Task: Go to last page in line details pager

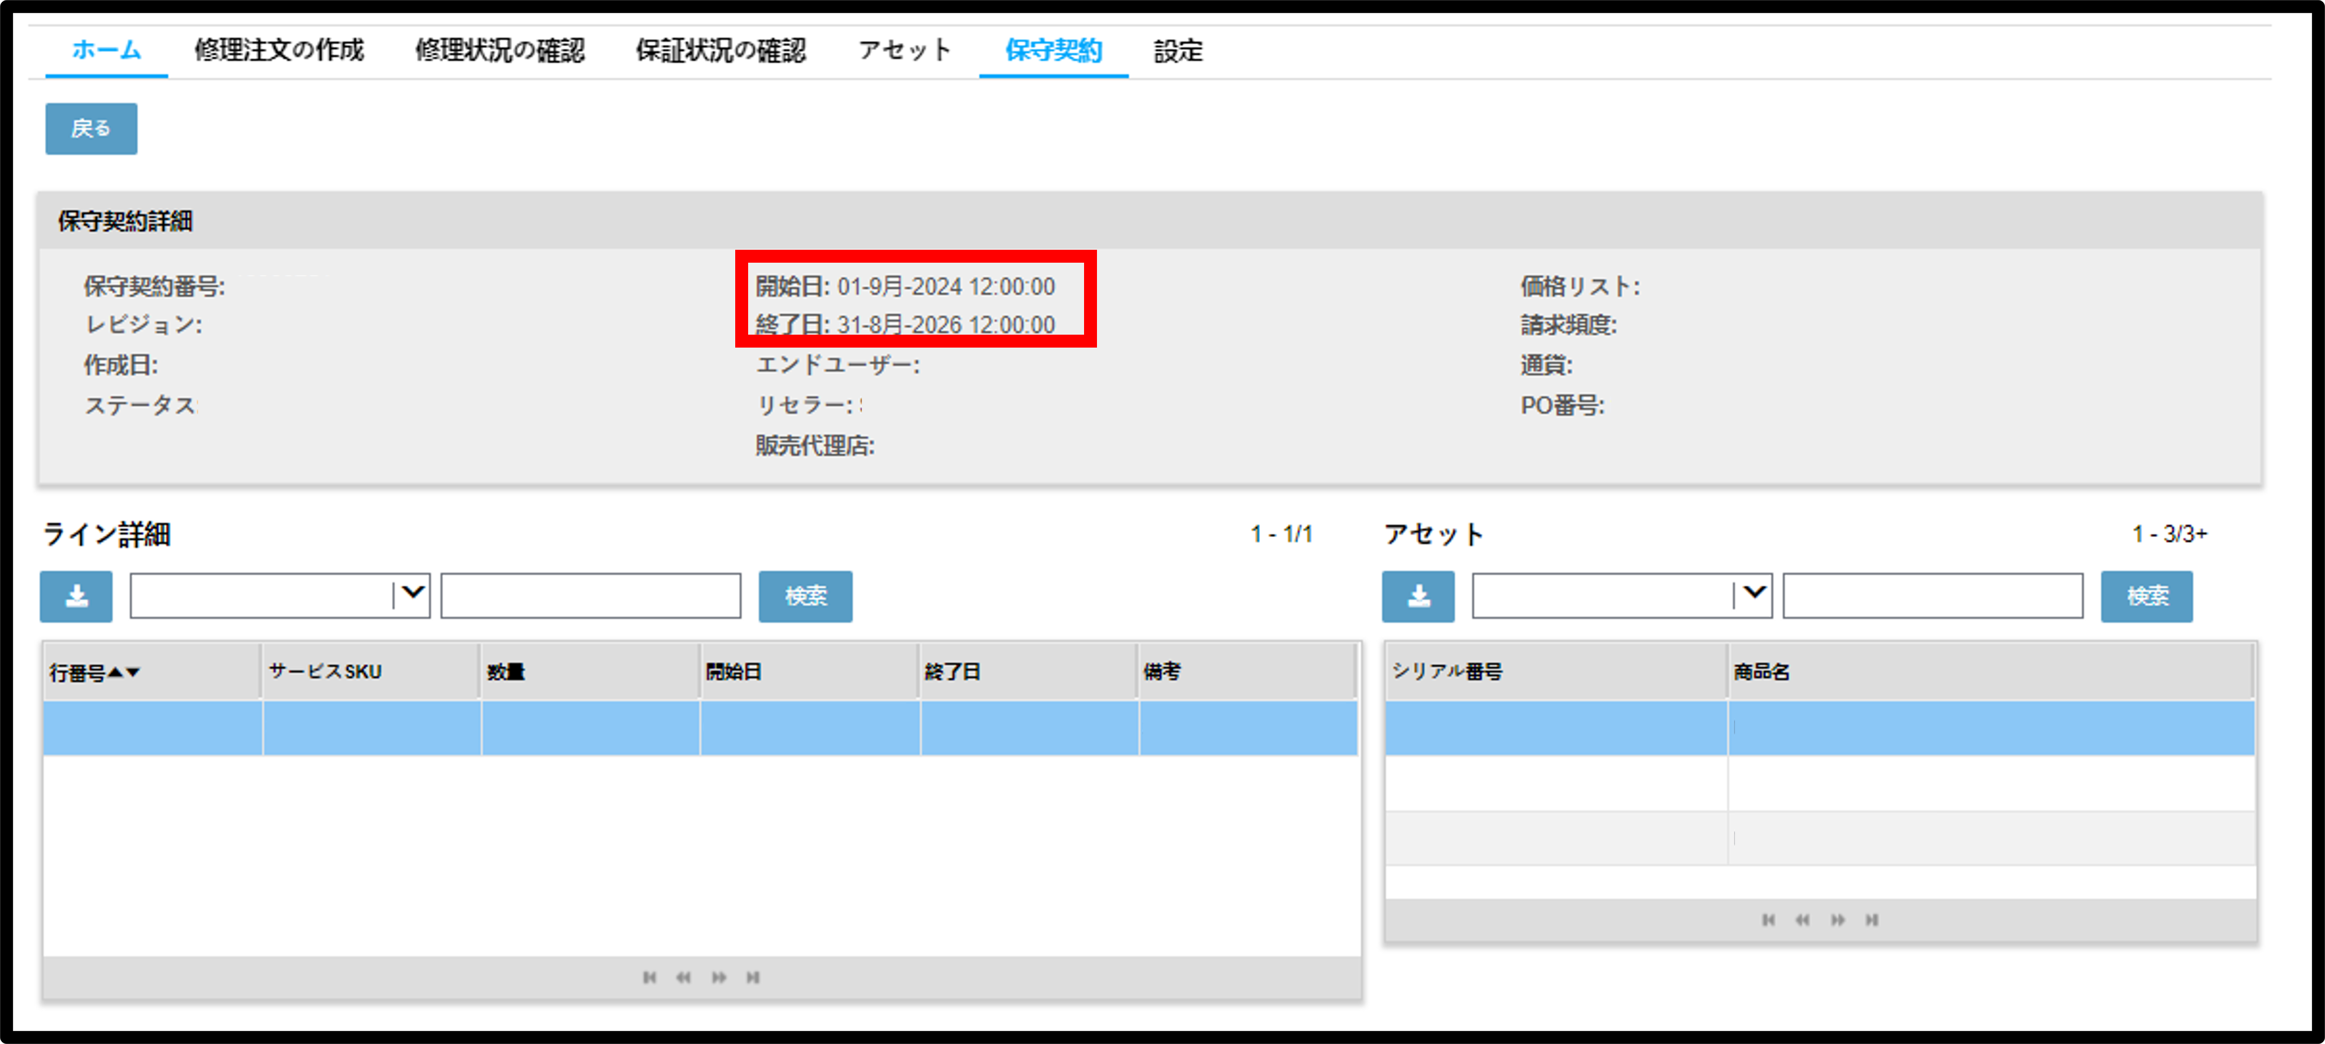Action: pyautogui.click(x=752, y=977)
